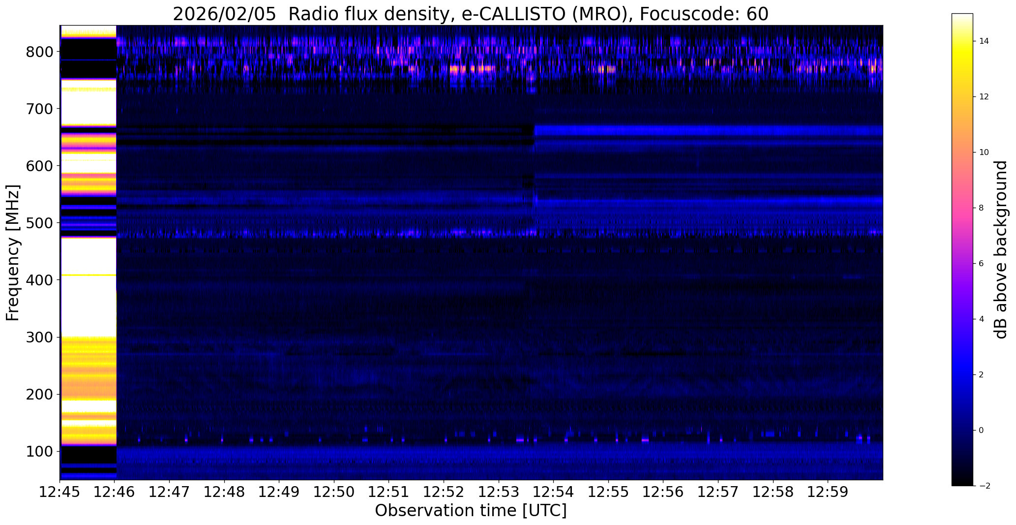
Task: Click the 12:47 time tick label
Action: [170, 492]
